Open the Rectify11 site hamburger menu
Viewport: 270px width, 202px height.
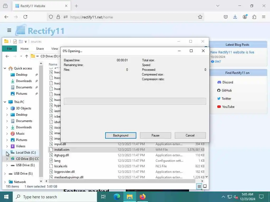point(9,31)
